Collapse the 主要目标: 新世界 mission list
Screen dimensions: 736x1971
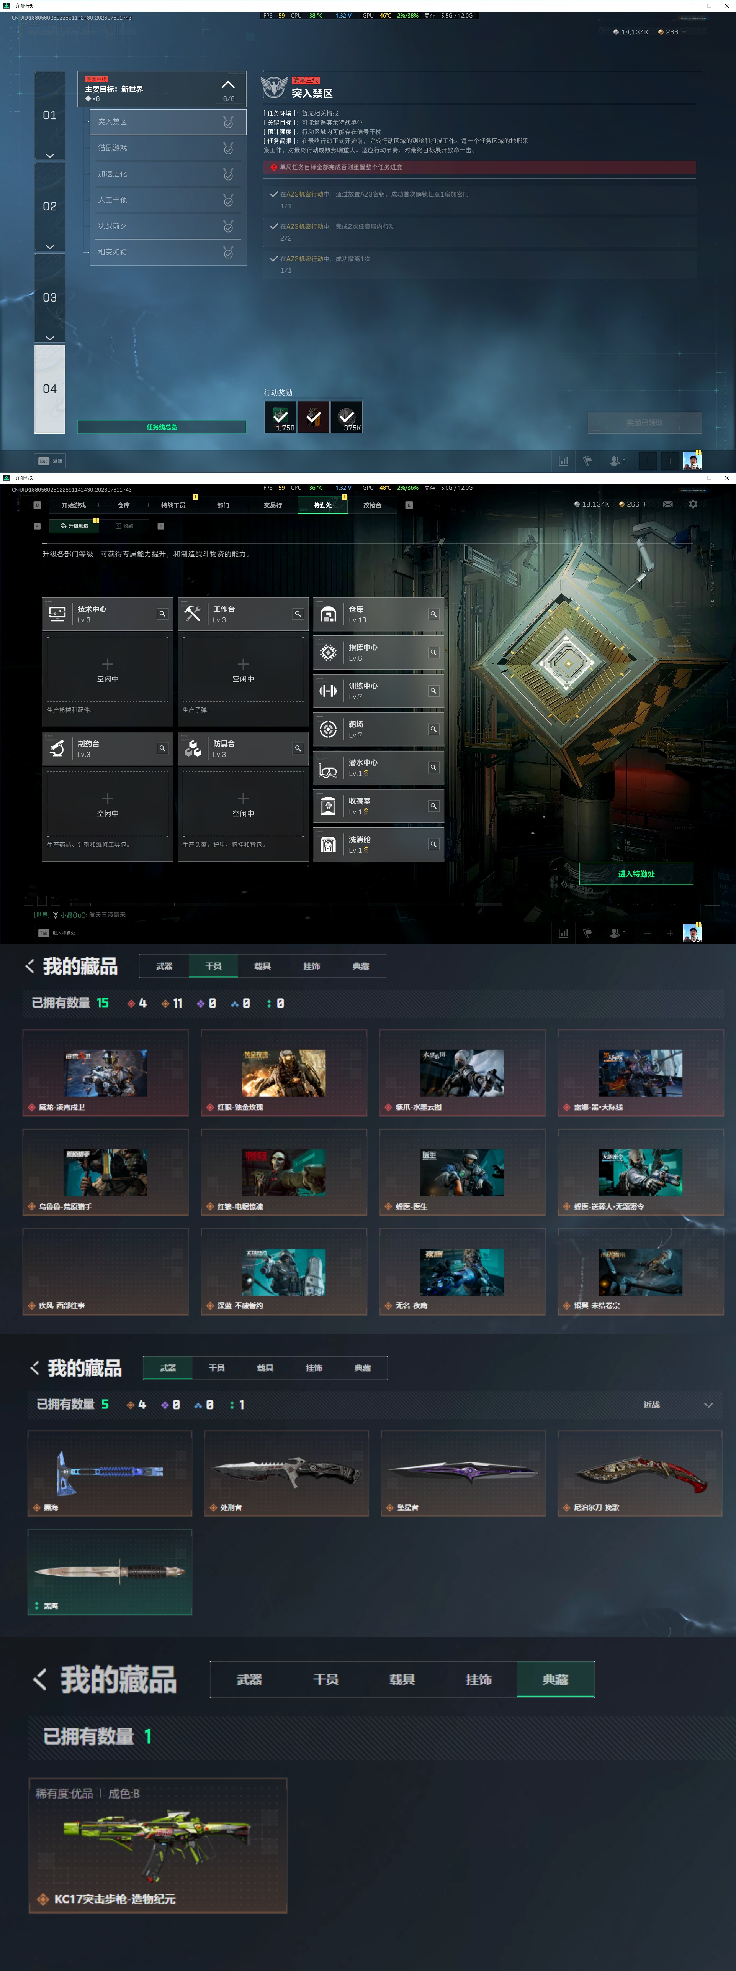228,85
